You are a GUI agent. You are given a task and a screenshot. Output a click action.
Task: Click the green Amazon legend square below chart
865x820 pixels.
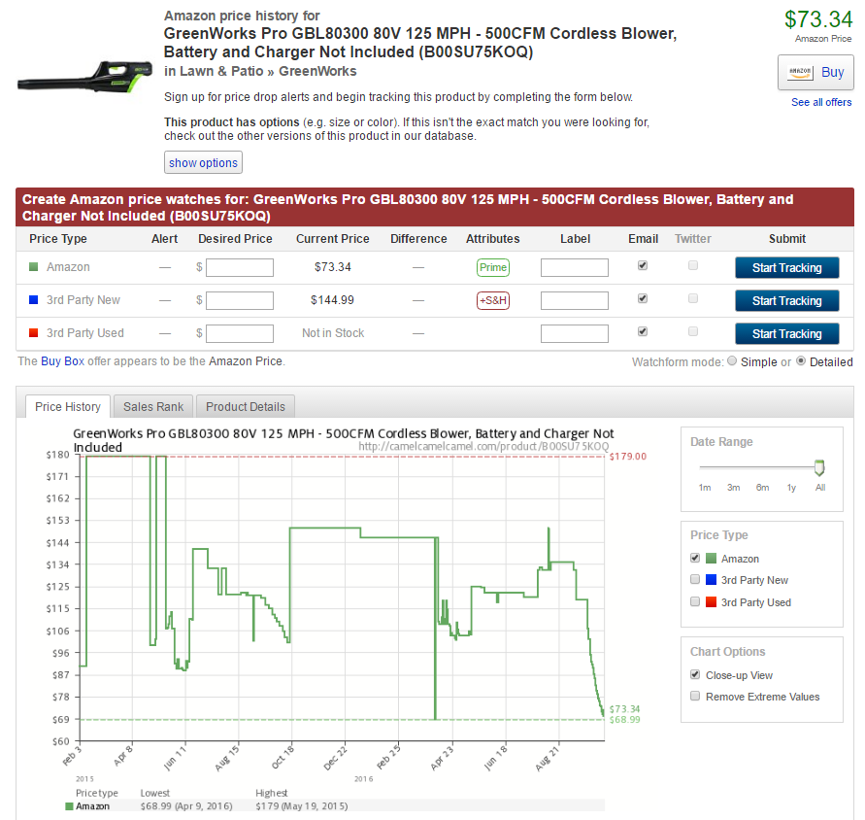(69, 806)
